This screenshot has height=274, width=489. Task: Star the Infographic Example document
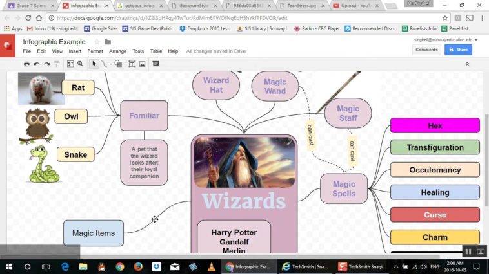97,42
